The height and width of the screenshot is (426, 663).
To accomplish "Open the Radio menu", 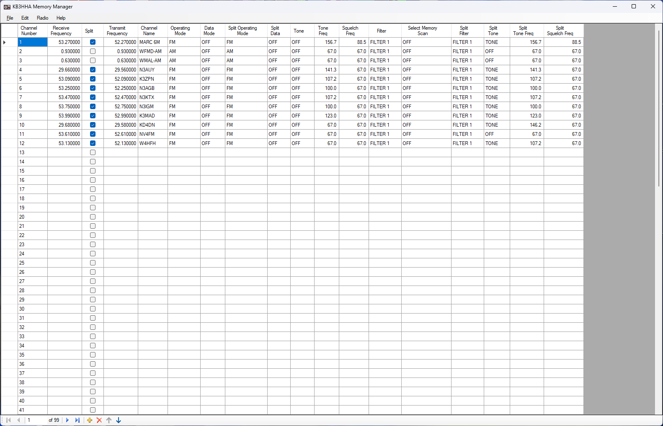I will [x=43, y=18].
